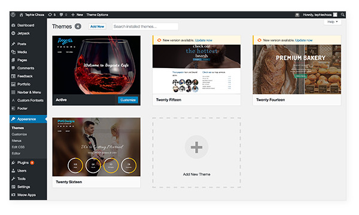The image size is (359, 215).
Task: Click the Media icon in sidebar
Action: 13,52
